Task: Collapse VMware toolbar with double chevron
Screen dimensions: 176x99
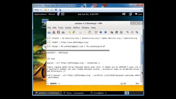Action: point(141,10)
